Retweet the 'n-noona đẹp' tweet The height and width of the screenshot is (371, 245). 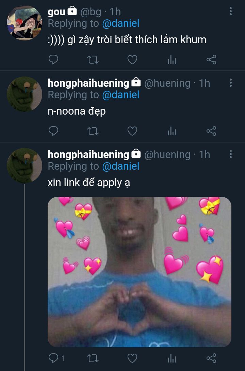coord(93,131)
